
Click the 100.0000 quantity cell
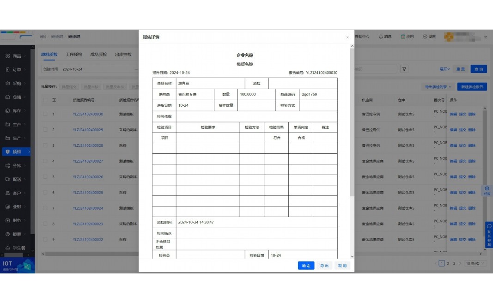[x=256, y=94]
